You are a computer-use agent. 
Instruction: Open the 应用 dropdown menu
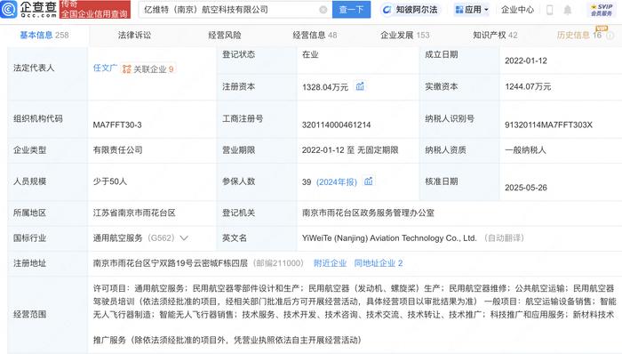pos(472,10)
